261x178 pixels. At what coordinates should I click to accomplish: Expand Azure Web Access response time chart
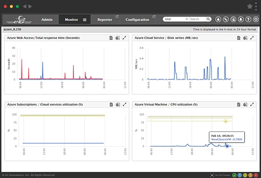coord(124,38)
